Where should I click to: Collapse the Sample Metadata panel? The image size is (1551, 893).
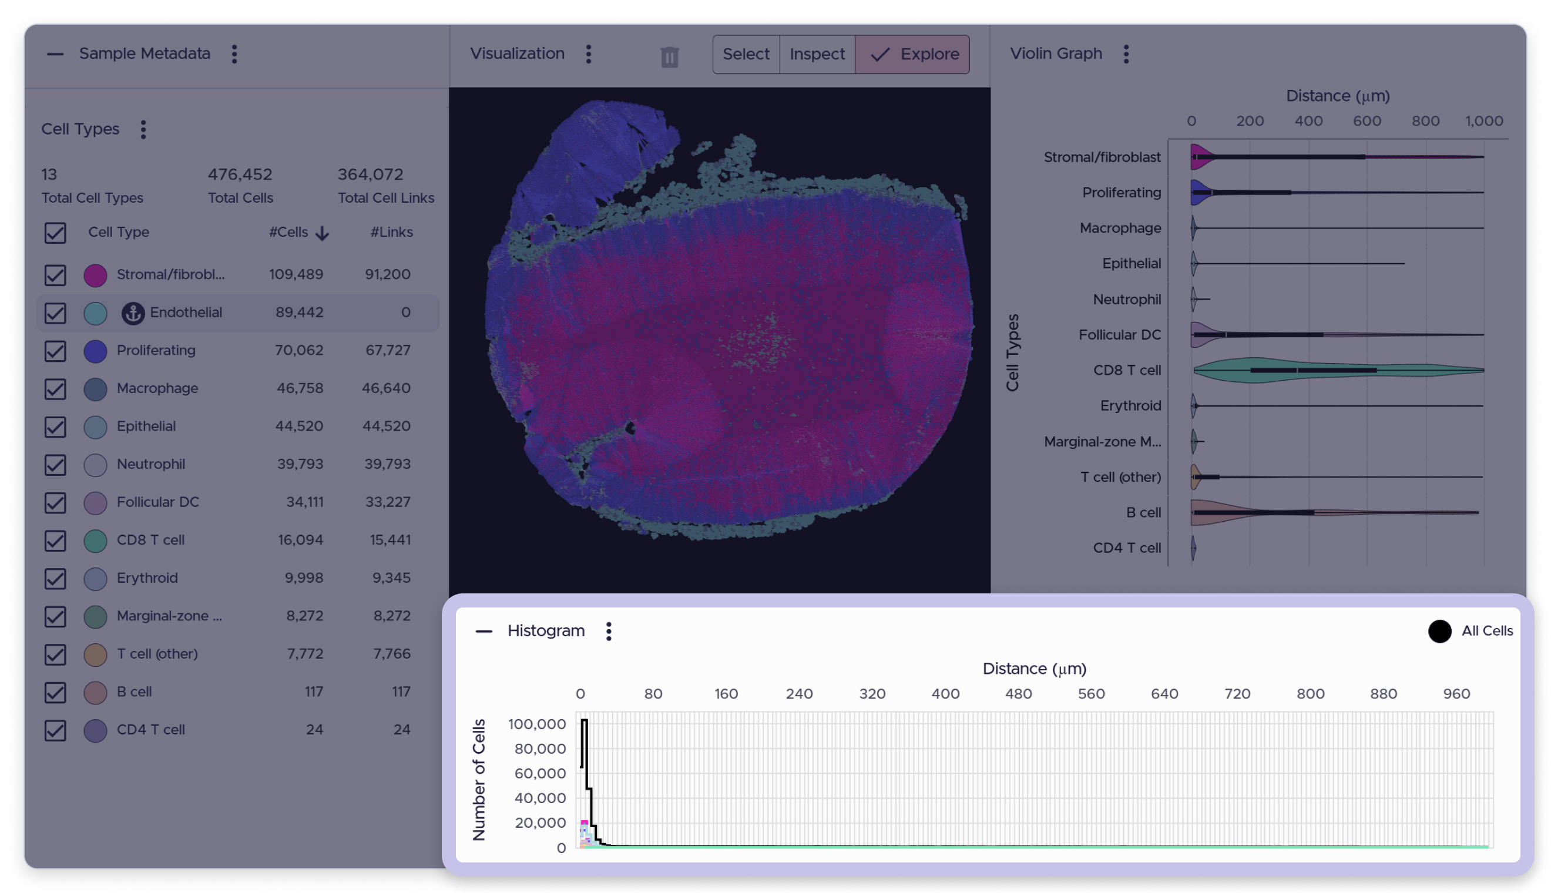click(x=55, y=54)
